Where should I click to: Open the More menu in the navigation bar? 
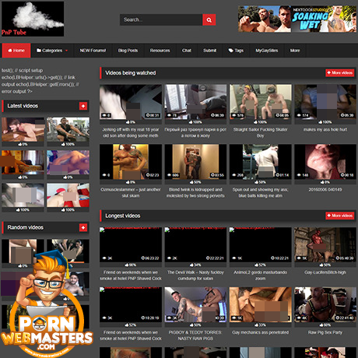click(x=295, y=51)
